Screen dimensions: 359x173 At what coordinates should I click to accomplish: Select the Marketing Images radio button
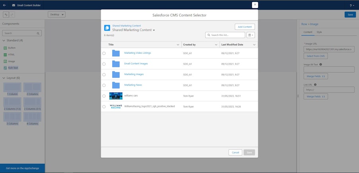pos(104,75)
